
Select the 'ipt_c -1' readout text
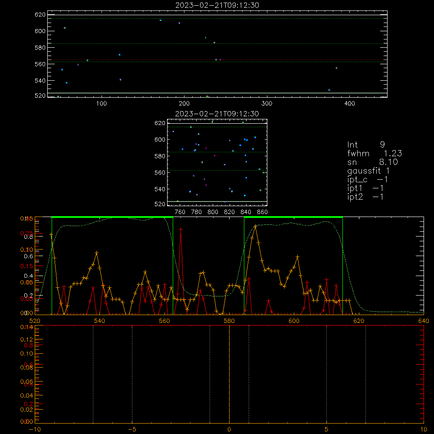pos(367,180)
